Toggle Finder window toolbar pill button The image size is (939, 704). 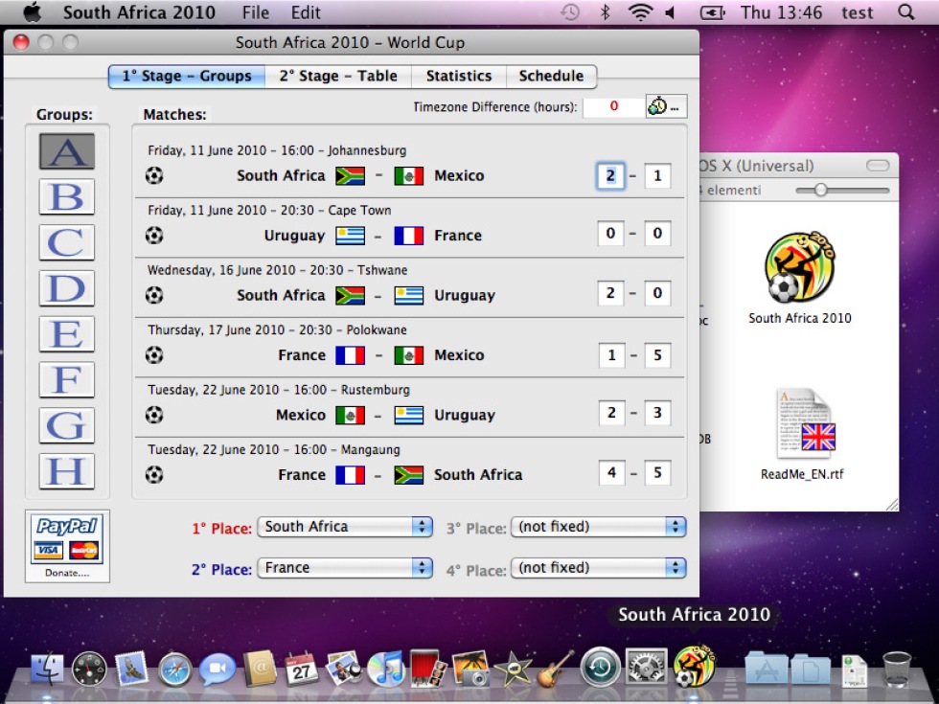coord(878,166)
